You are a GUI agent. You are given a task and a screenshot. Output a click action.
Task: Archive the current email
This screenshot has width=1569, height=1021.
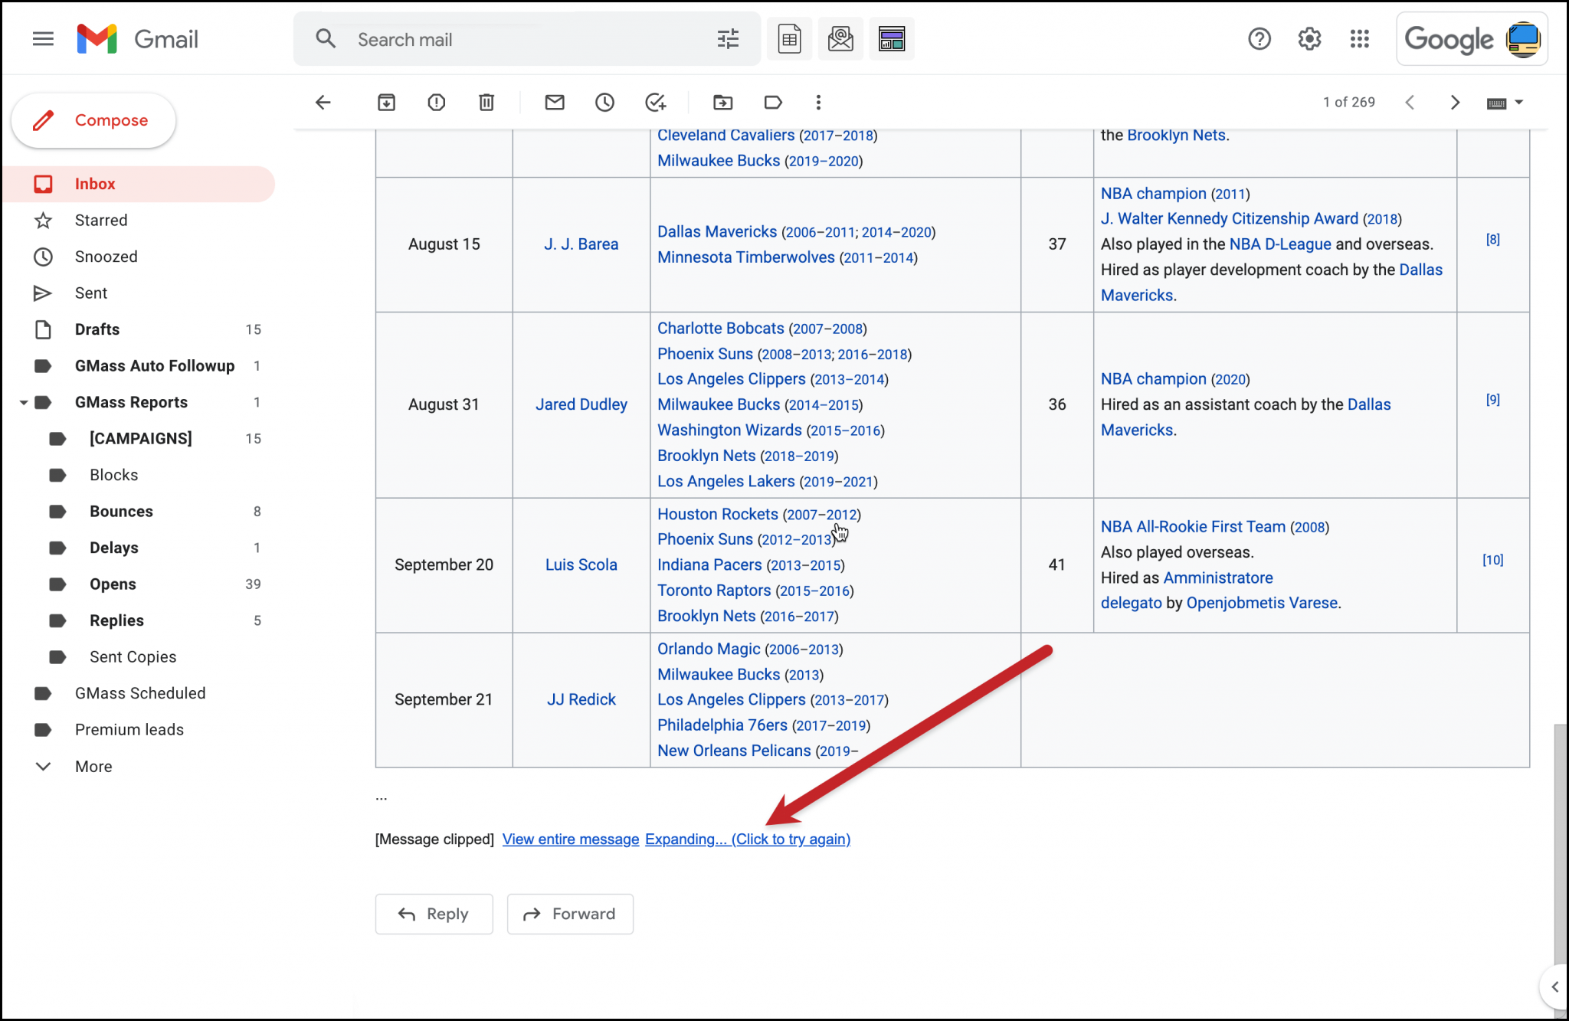(x=387, y=102)
